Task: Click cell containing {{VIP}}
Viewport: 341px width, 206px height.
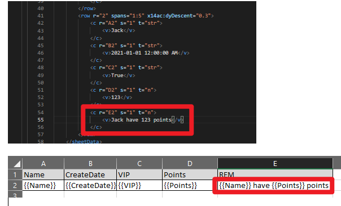Action: coord(139,185)
